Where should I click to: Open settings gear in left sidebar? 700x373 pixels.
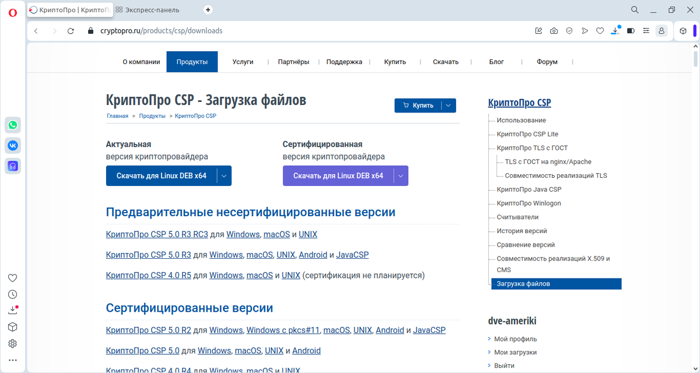(x=13, y=344)
